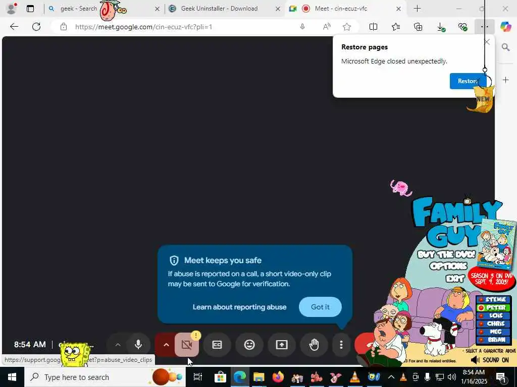Viewport: 517px width, 387px height.
Task: Open the Windows Start menu
Action: tap(12, 377)
